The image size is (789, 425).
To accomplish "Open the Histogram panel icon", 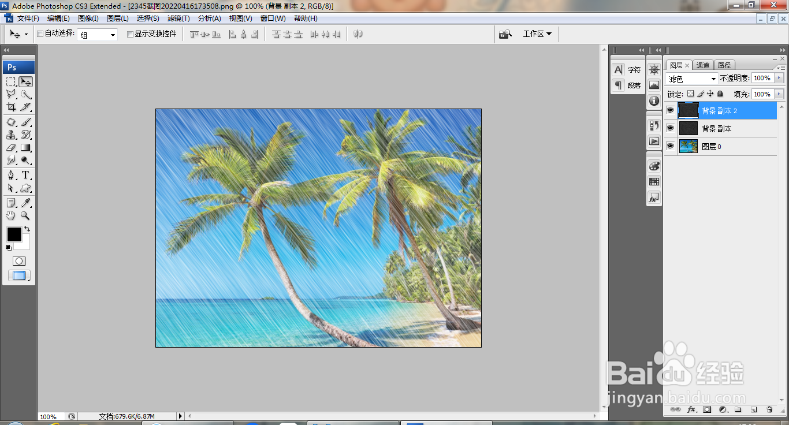I will (x=654, y=85).
